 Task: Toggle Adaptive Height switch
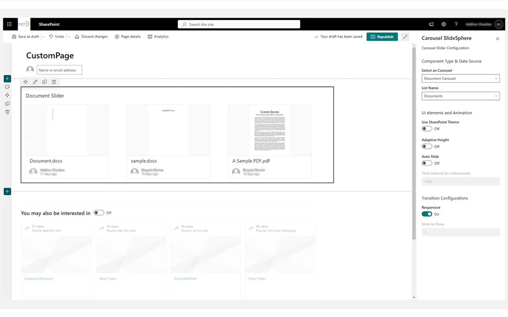click(427, 146)
